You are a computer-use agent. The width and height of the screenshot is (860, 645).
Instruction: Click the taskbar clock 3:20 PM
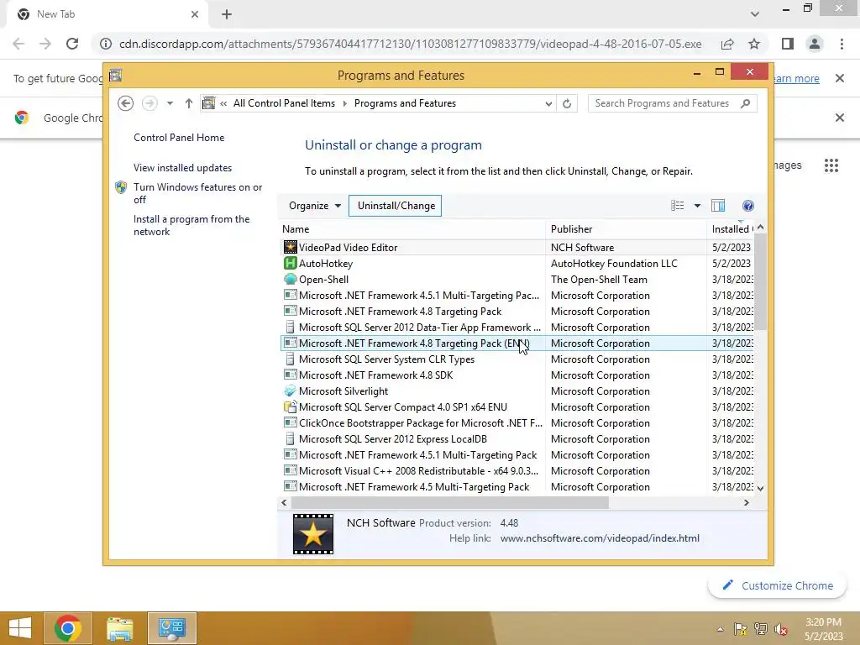[x=823, y=622]
